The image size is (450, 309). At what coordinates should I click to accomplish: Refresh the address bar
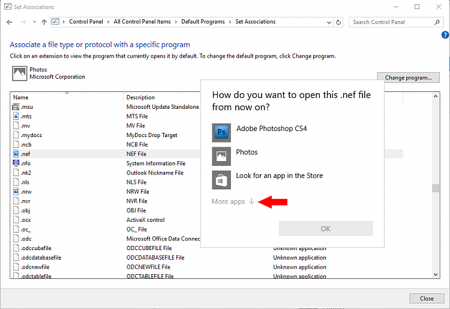coord(338,22)
